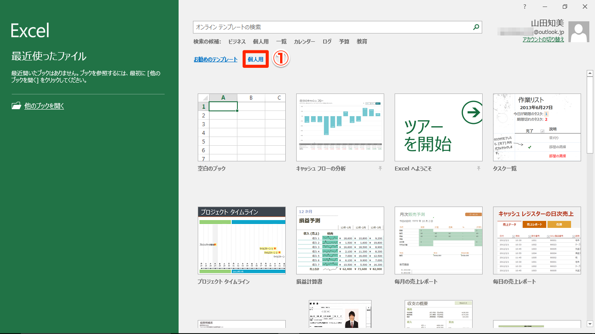Search suggested term 予算
The height and width of the screenshot is (334, 595).
click(344, 42)
